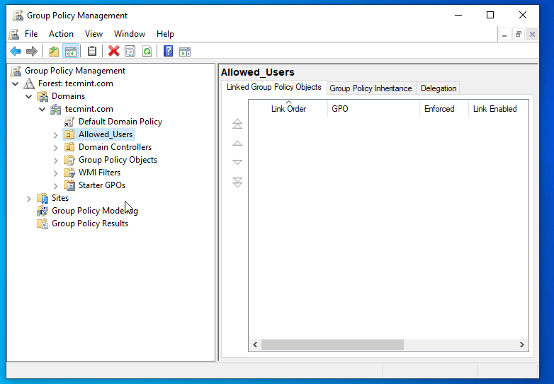
Task: Select Default Domain Policy in the tree
Action: [120, 122]
